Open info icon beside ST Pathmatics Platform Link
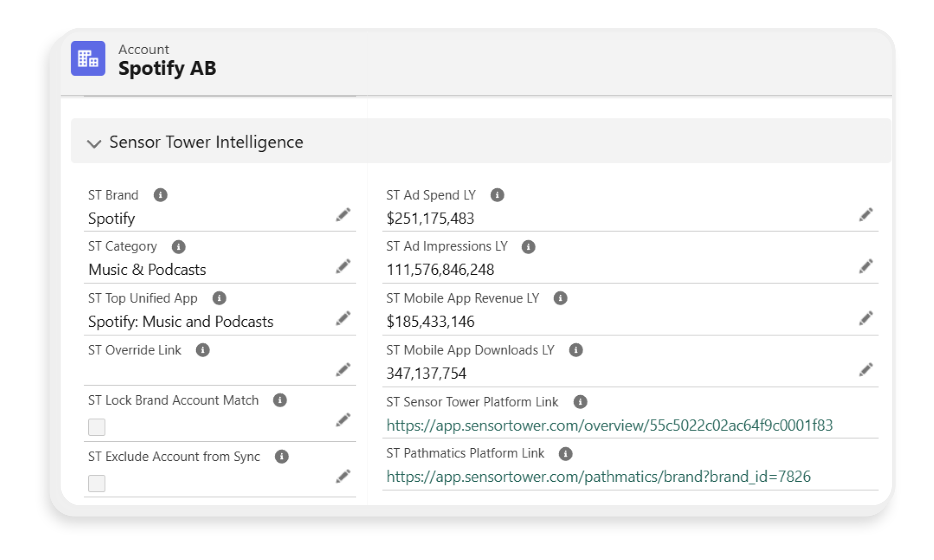934x560 pixels. tap(566, 454)
